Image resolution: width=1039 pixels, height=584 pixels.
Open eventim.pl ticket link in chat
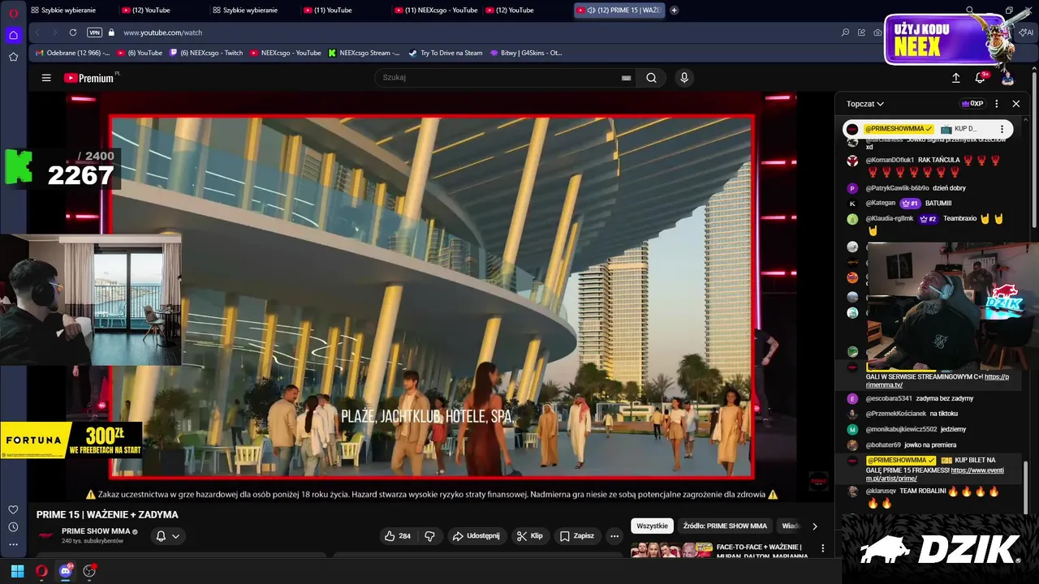point(935,474)
